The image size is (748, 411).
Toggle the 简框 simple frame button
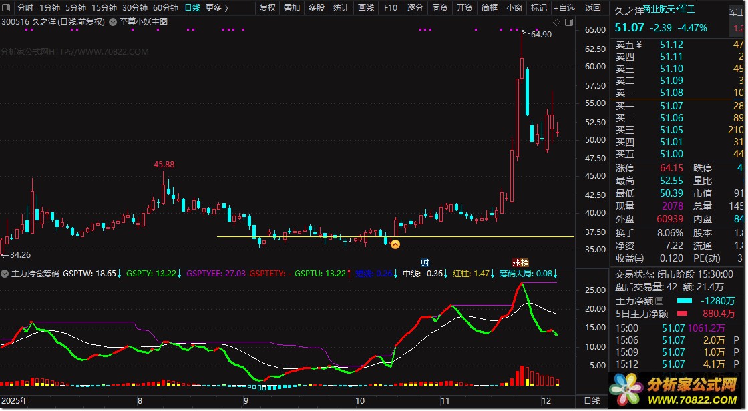click(x=490, y=7)
